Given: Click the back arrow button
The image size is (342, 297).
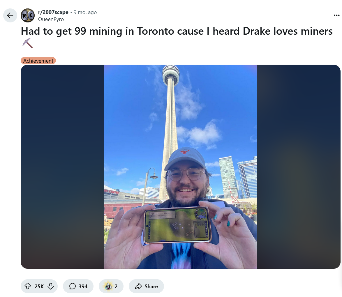Looking at the screenshot, I should (x=10, y=15).
